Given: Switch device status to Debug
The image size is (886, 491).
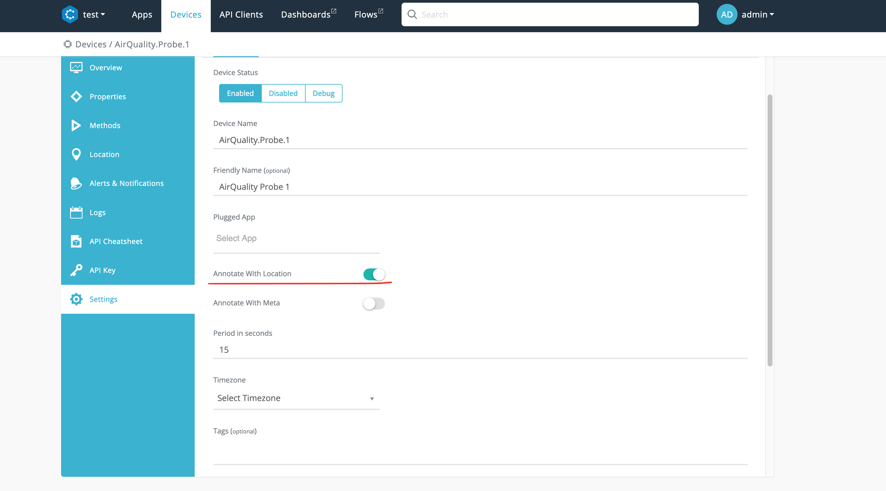Looking at the screenshot, I should (x=323, y=93).
